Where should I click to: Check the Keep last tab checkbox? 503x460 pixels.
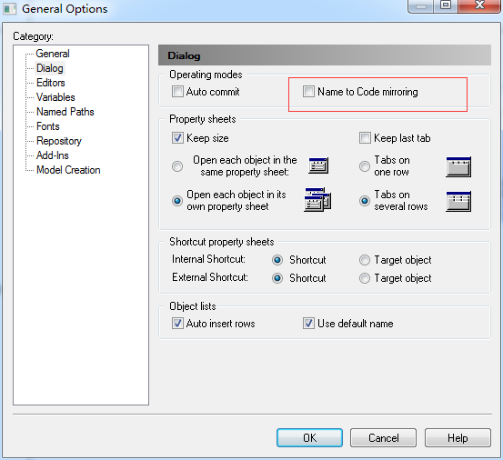(x=365, y=138)
